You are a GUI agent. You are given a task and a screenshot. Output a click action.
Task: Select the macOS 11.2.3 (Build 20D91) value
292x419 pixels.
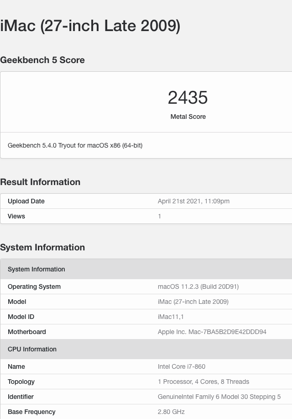(198, 287)
